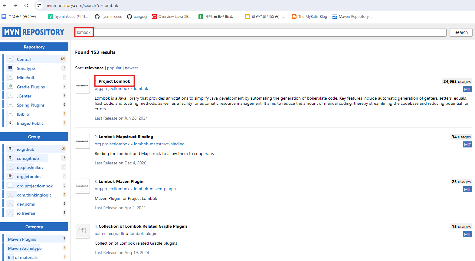The image size is (475, 261).
Task: Filter by Central repository
Action: [24, 59]
